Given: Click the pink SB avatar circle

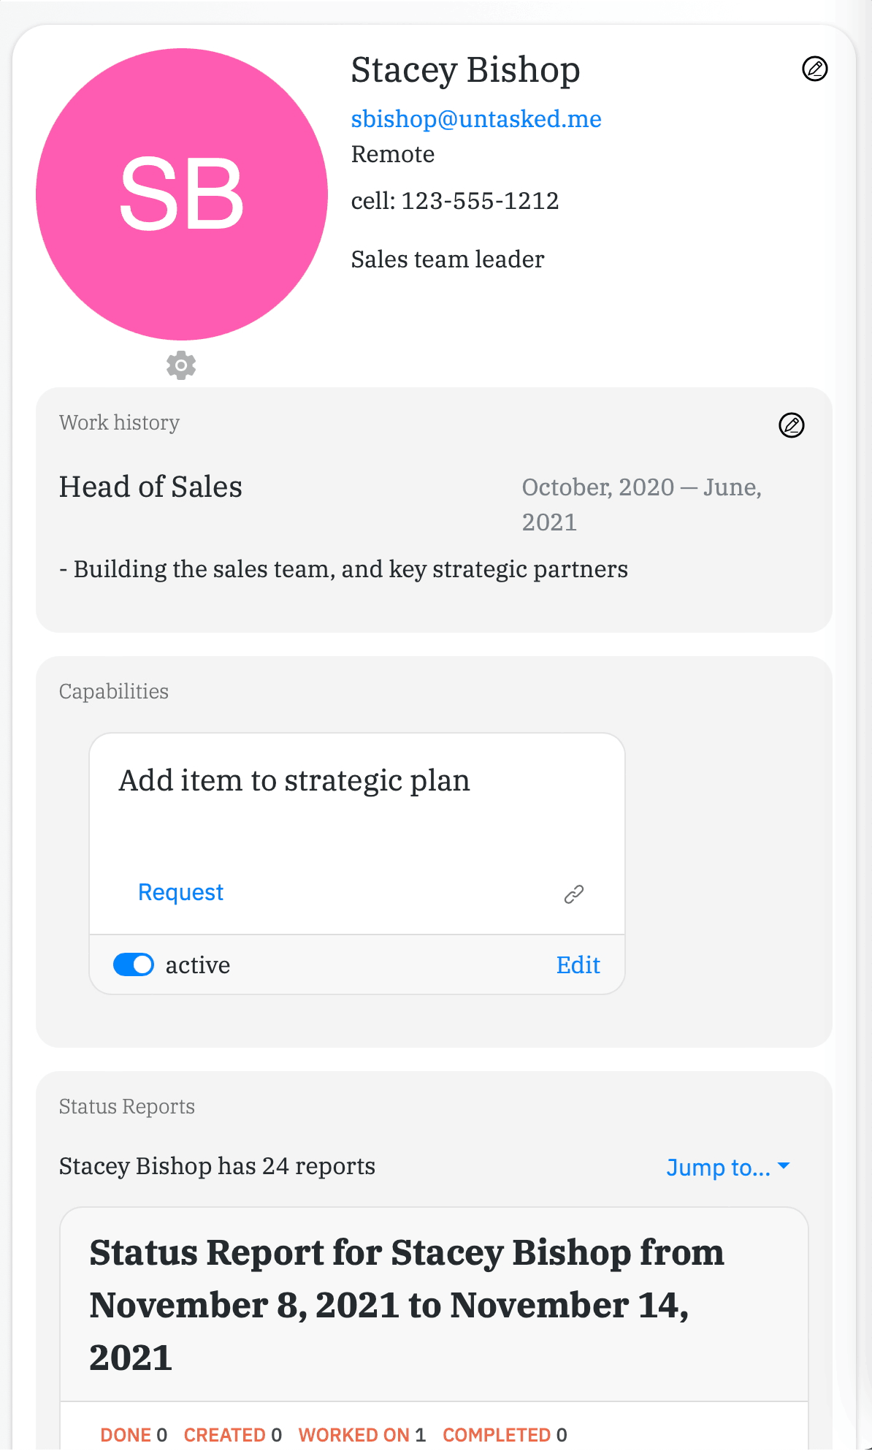Looking at the screenshot, I should [x=182, y=194].
